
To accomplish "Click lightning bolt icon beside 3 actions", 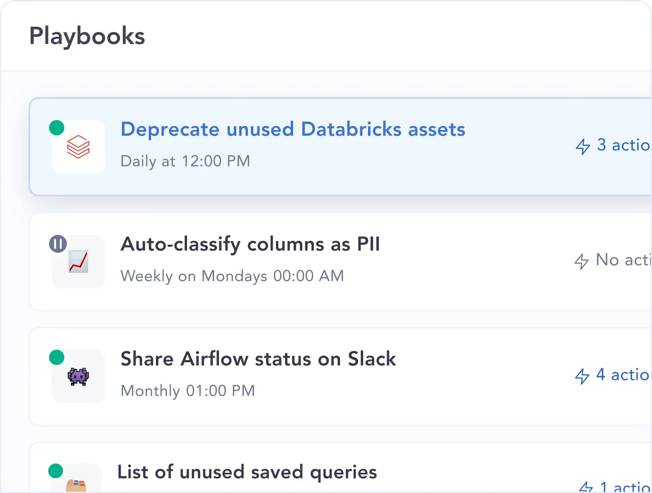I will click(x=583, y=146).
